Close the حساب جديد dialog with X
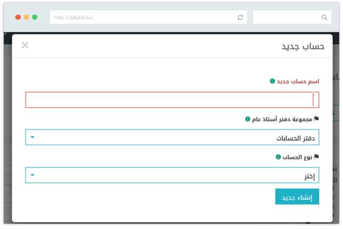Image resolution: width=343 pixels, height=229 pixels. (x=25, y=45)
